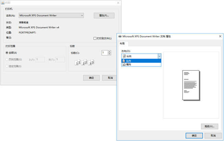This screenshot has width=224, height=141.
Task: Select the 页码范围(G) radio button
Action: (7, 60)
